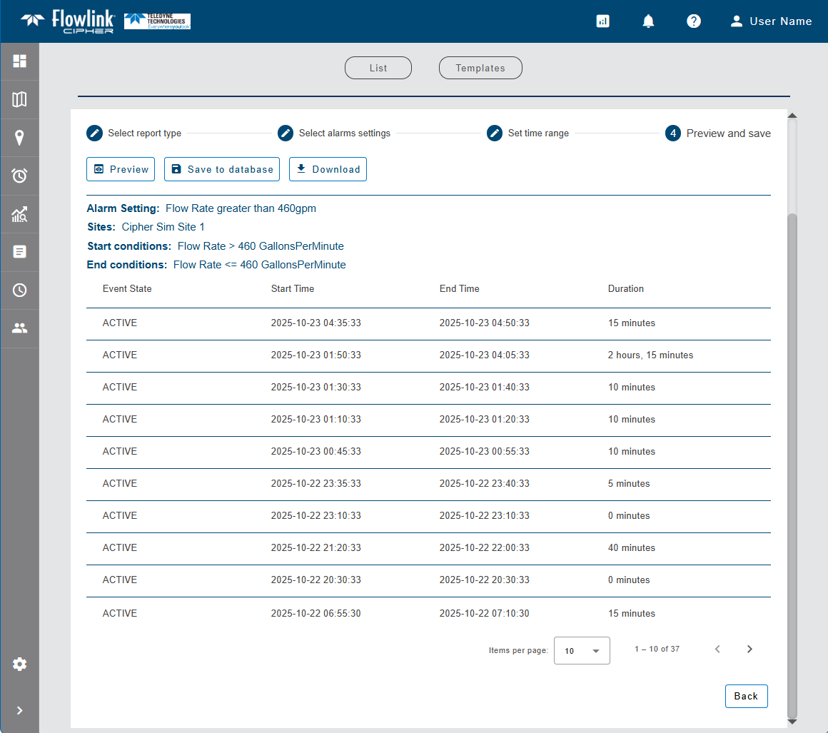Open the help question mark icon
Screen dimensions: 828x733
(693, 21)
